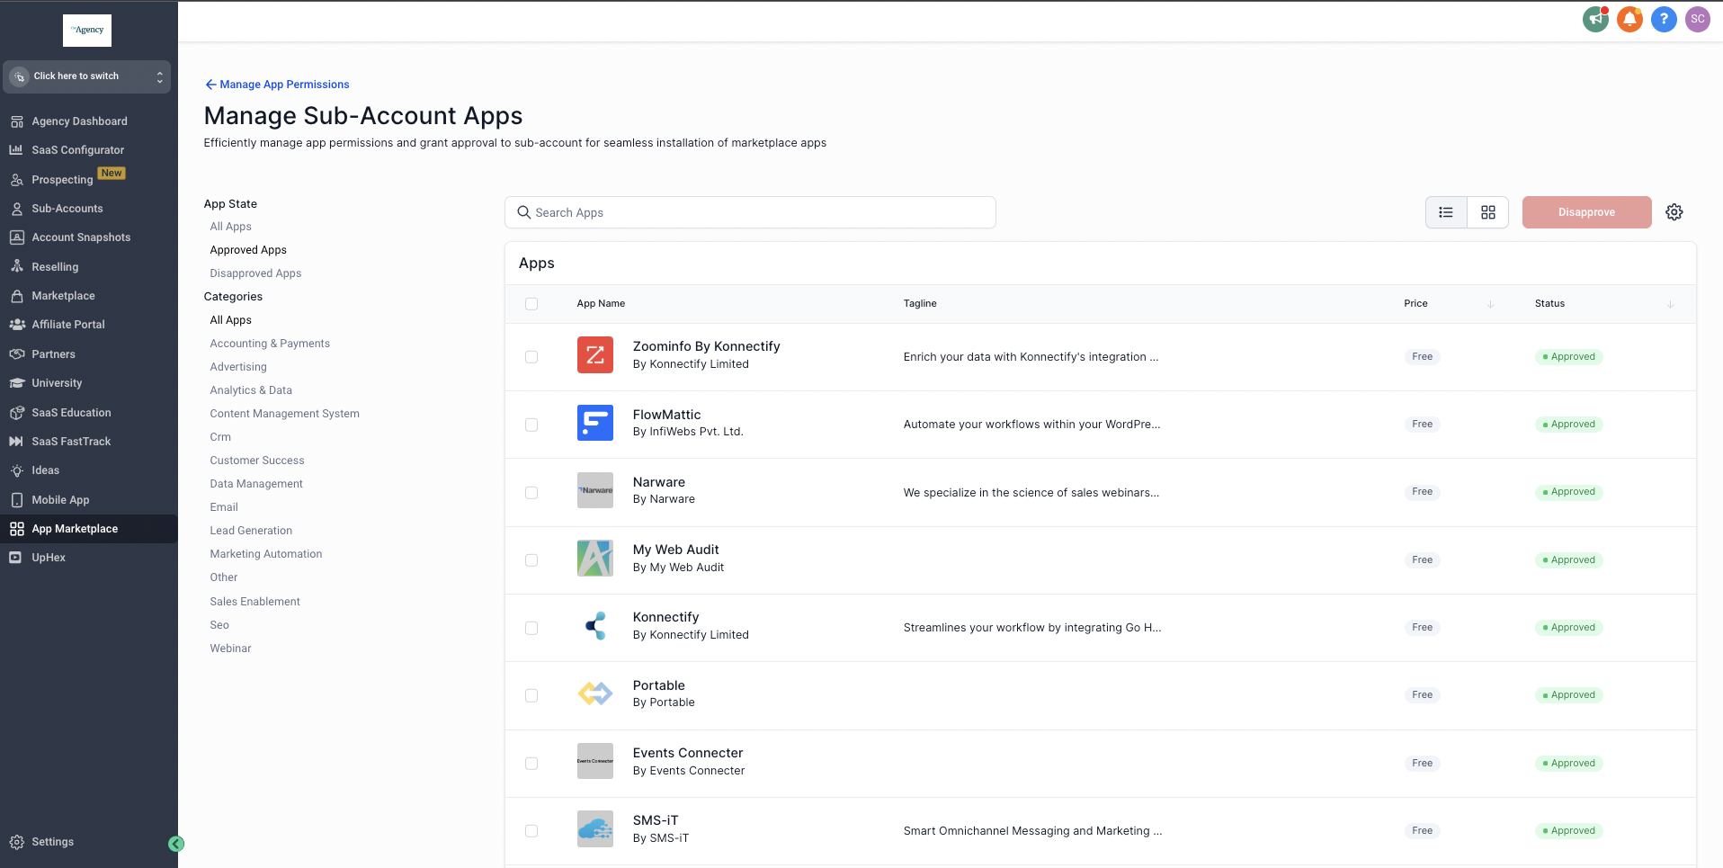This screenshot has width=1723, height=868.
Task: Click the Portable app icon
Action: click(595, 694)
